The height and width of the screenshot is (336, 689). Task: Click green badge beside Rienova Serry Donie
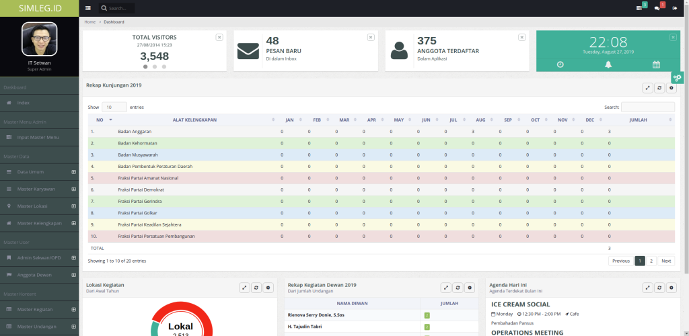[426, 315]
